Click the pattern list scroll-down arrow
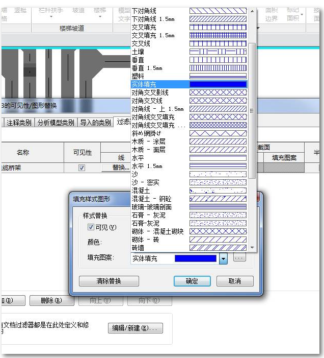This screenshot has width=324, height=358. (x=252, y=247)
